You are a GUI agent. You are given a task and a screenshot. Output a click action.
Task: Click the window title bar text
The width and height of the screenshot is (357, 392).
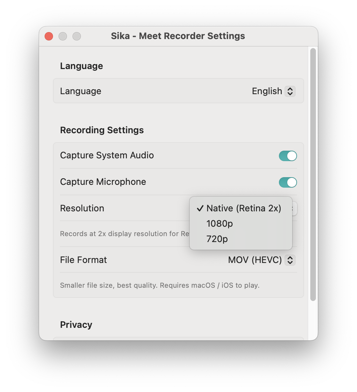pos(178,36)
